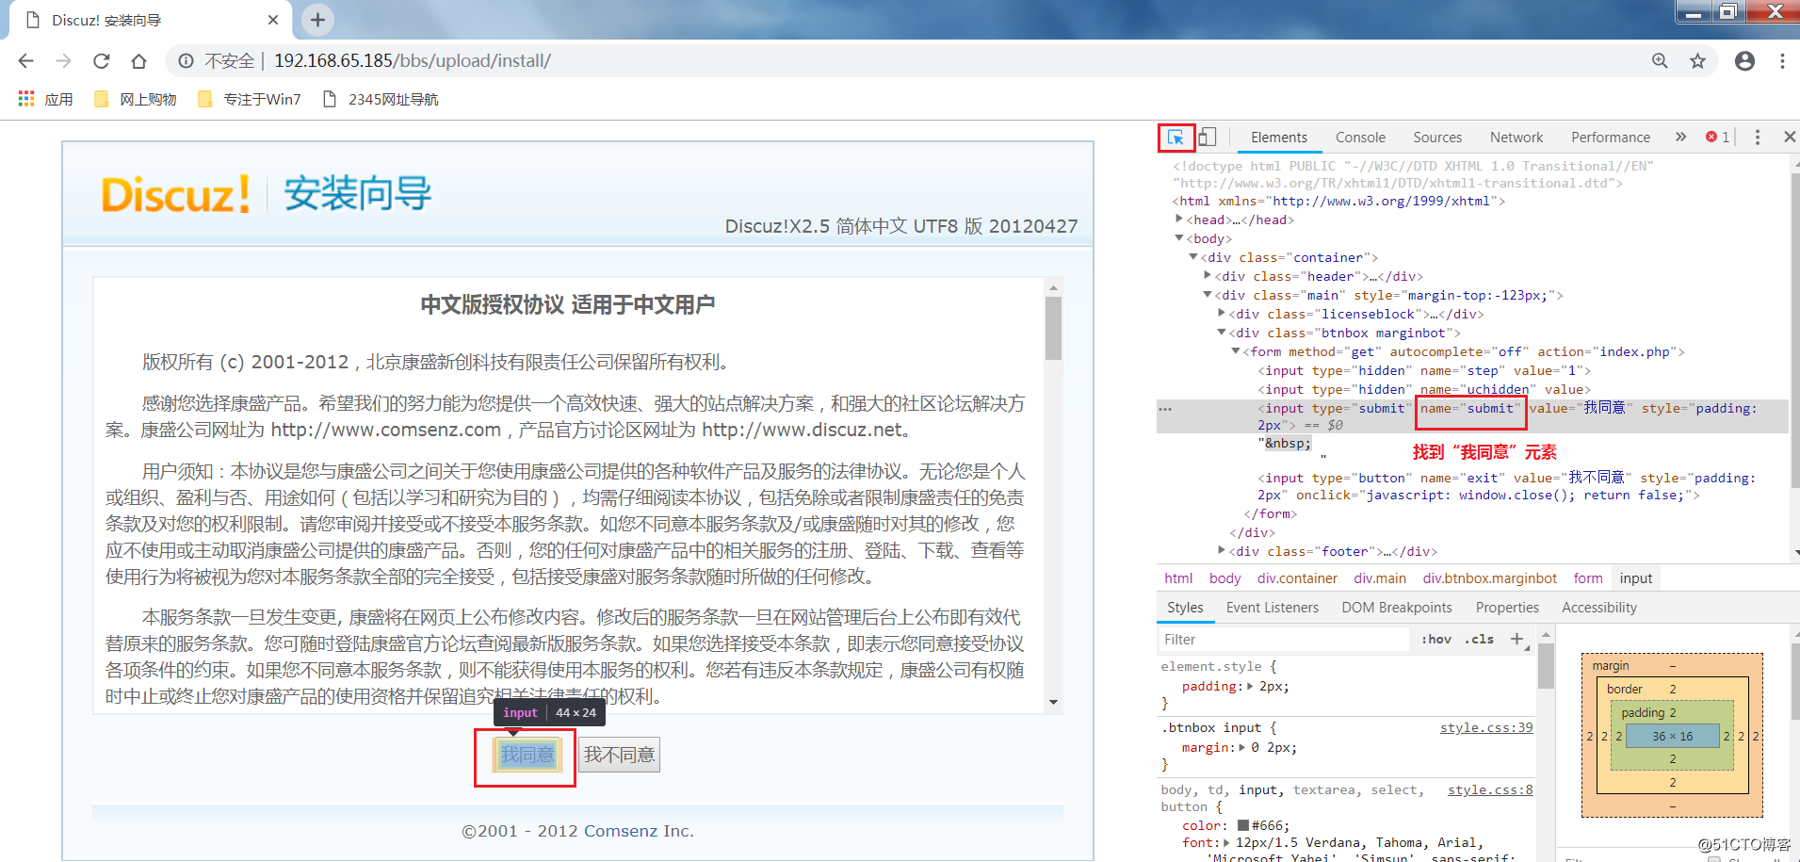Screen dimensions: 1800x862
Task: Switch to the Performance tab
Action: 1610,138
